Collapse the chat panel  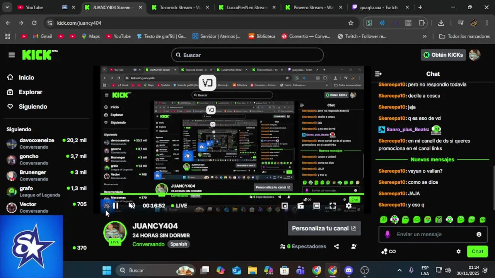[379, 74]
